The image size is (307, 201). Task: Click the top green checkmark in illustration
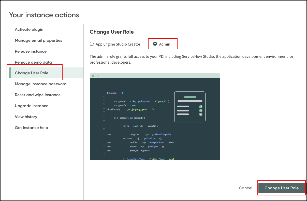tap(201, 107)
